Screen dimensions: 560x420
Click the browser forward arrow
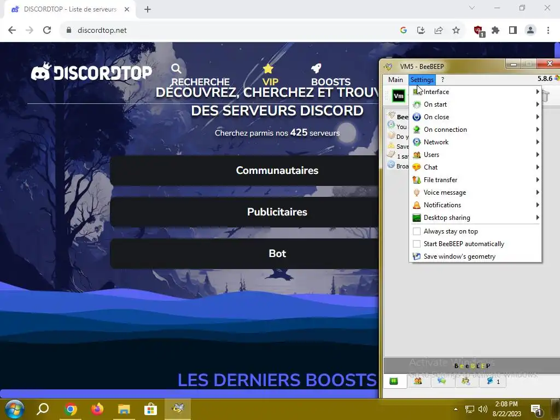coord(30,30)
